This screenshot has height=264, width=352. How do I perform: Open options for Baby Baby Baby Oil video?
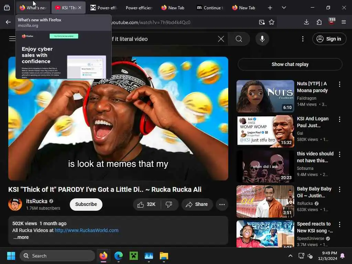[x=339, y=189]
